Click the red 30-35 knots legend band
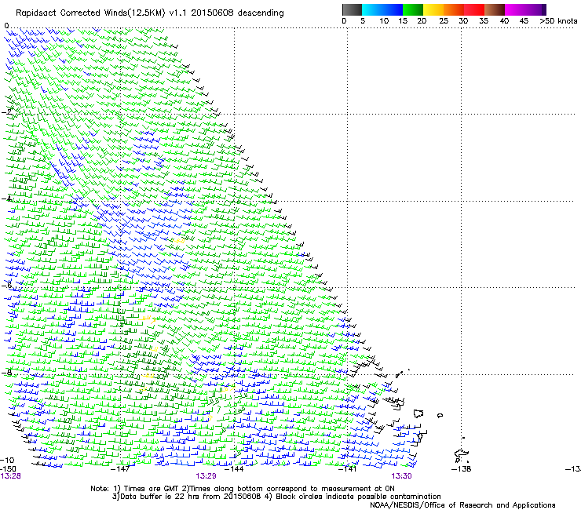This screenshot has height=510, width=581. click(474, 9)
